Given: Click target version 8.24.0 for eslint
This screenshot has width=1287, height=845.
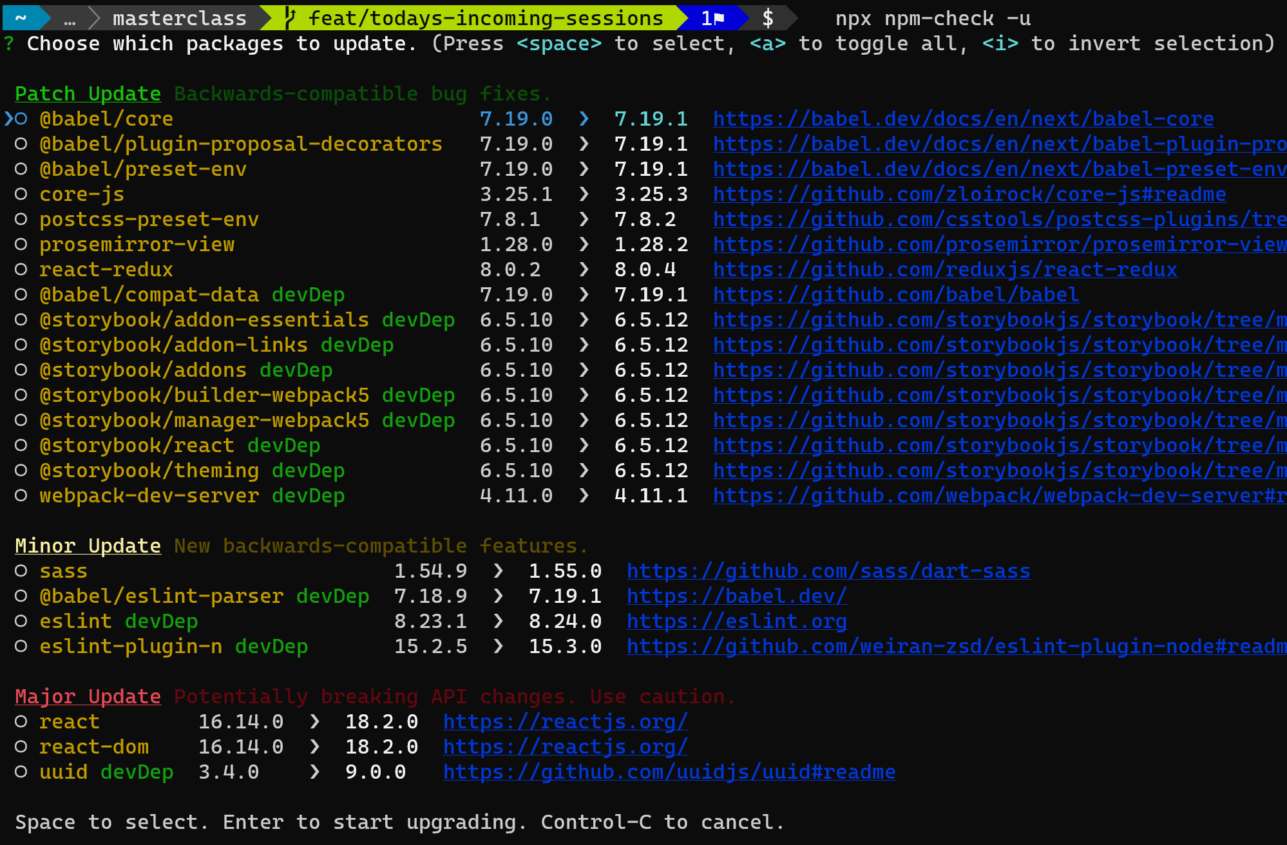Looking at the screenshot, I should [565, 622].
